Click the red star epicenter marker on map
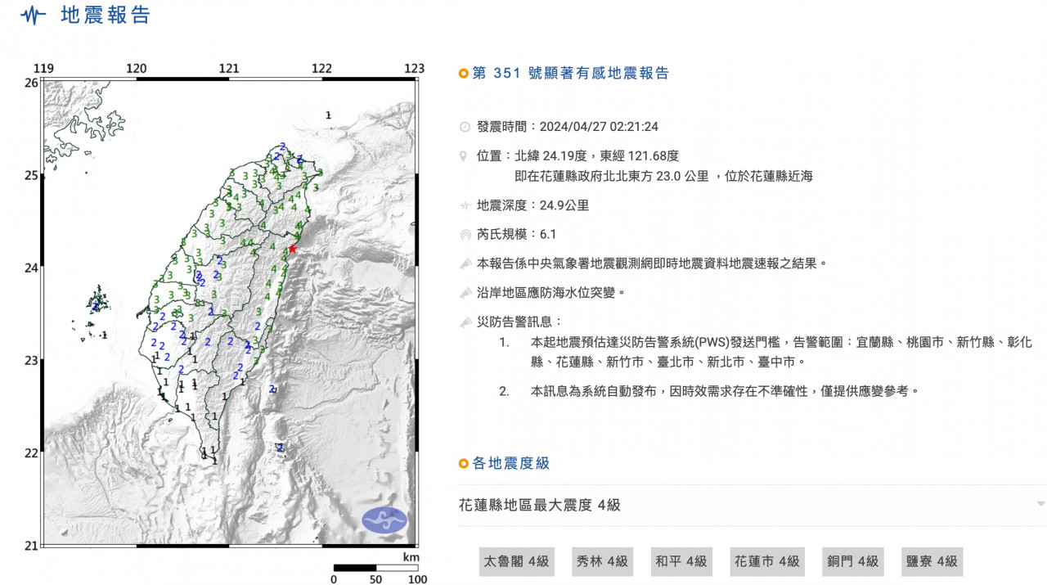 tap(292, 249)
